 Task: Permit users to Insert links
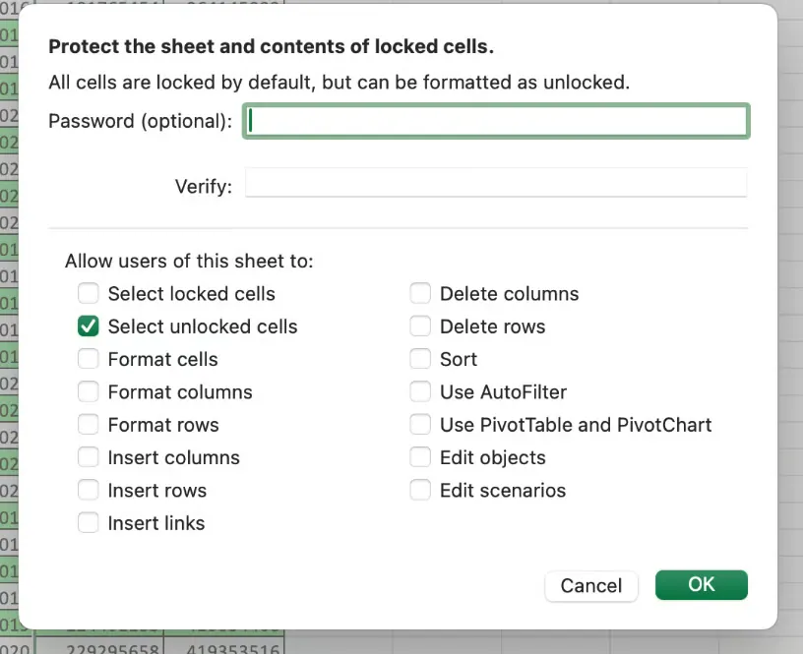[88, 522]
